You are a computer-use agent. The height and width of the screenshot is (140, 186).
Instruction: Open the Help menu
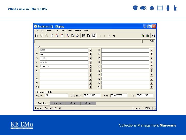pyautogui.click(x=86, y=31)
